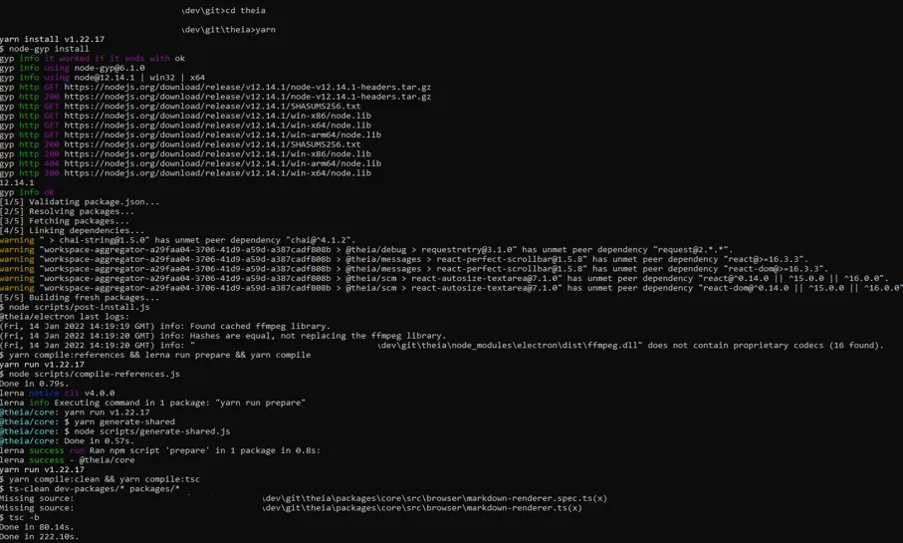
Task: Click the "[4/5] Linking dependencies..." step
Action: coord(72,231)
